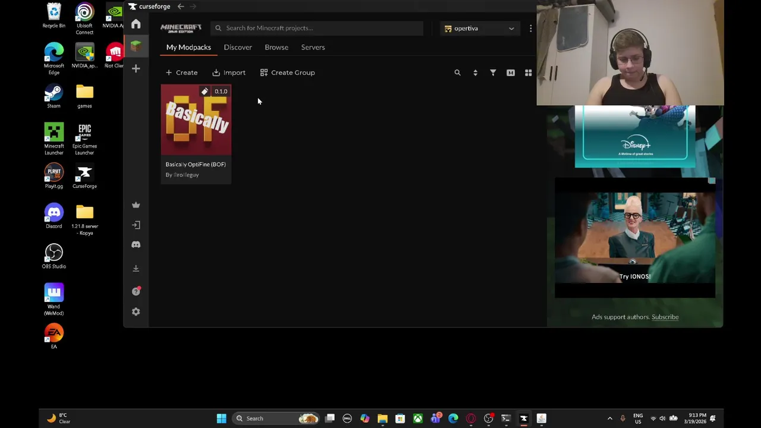This screenshot has width=761, height=428.
Task: Select Playit.gg desktop icon
Action: point(54,177)
